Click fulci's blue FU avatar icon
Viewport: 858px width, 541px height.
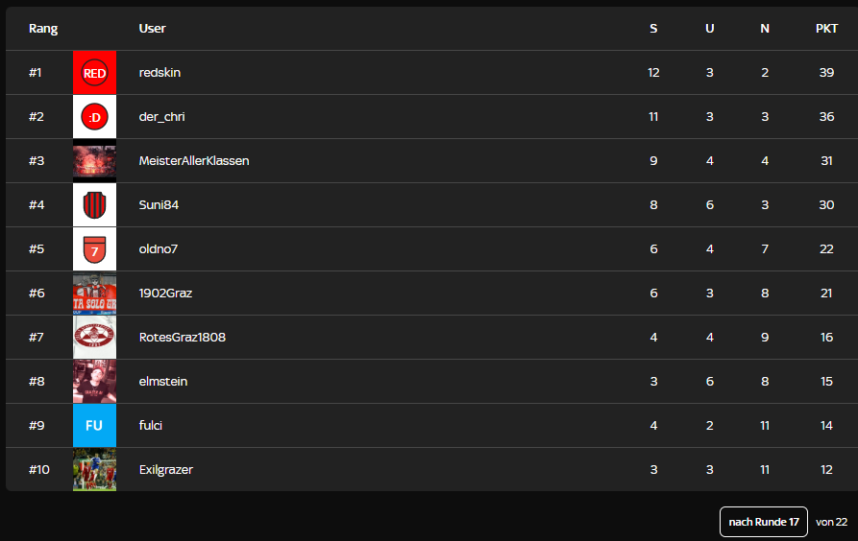94,426
